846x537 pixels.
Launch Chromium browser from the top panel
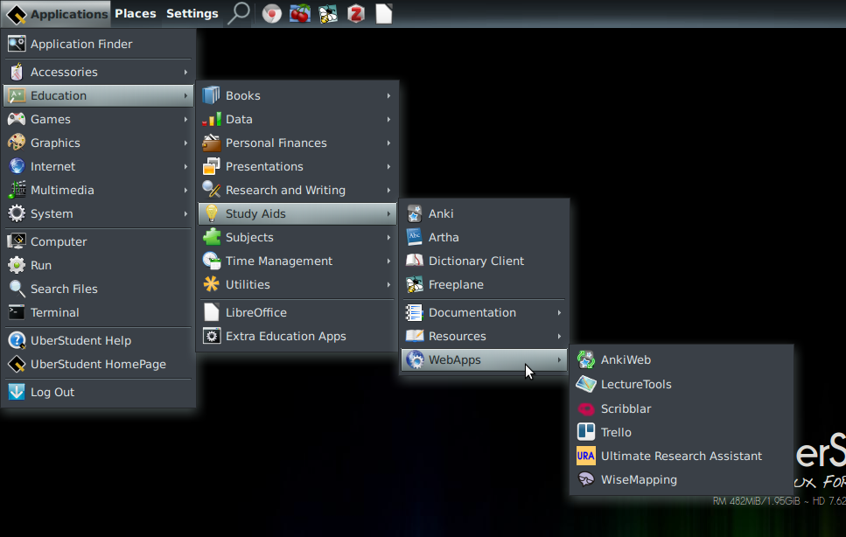(272, 13)
